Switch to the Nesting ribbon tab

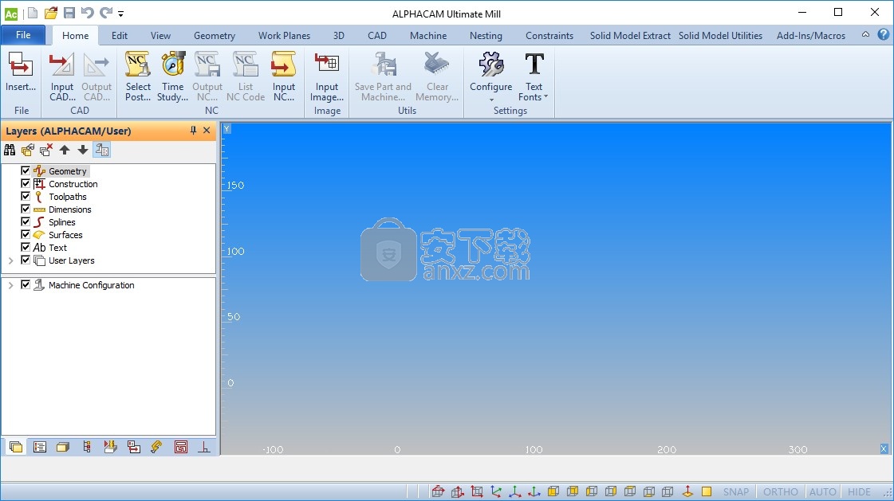(486, 35)
